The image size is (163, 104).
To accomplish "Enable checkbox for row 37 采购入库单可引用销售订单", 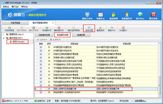I will (41, 89).
